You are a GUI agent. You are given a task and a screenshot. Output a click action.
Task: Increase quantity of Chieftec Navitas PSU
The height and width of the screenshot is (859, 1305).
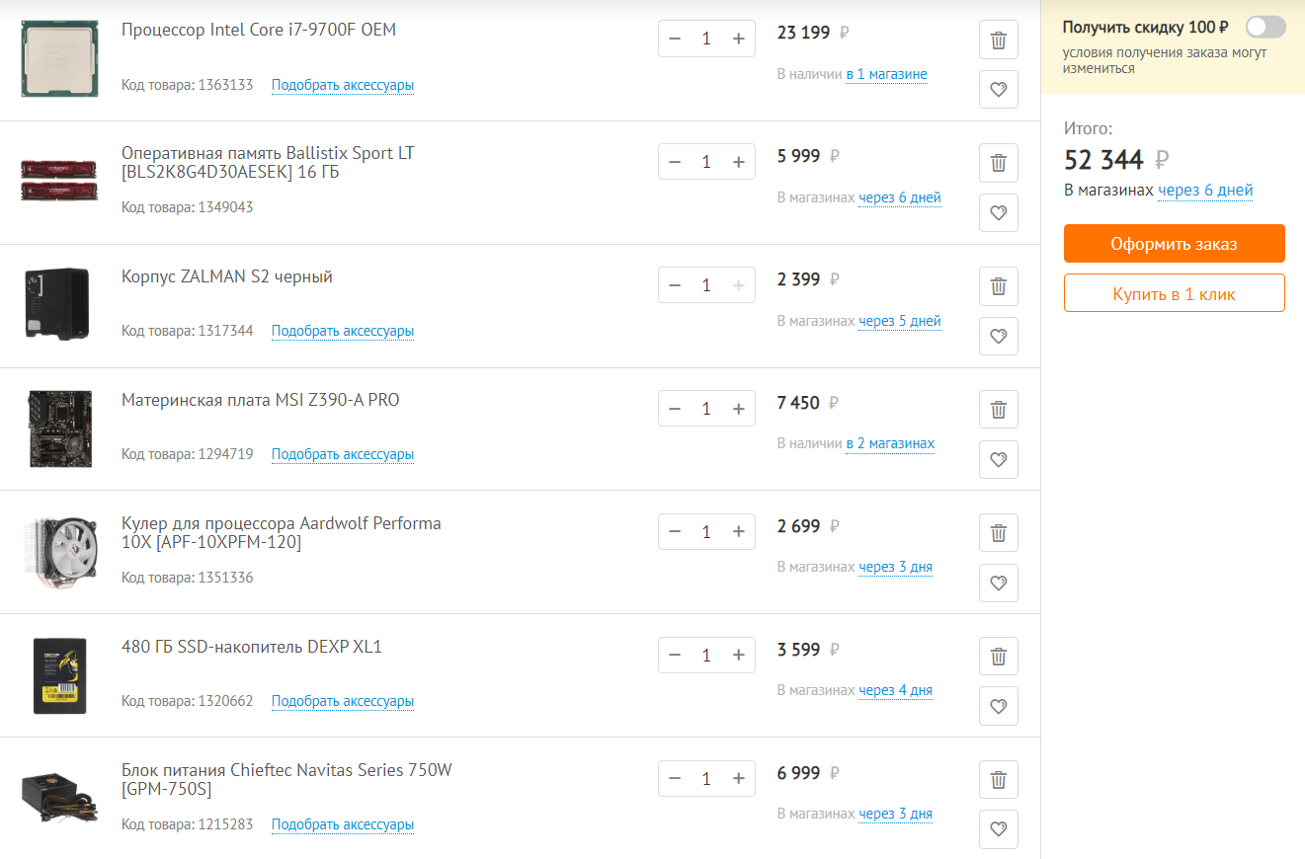click(738, 779)
